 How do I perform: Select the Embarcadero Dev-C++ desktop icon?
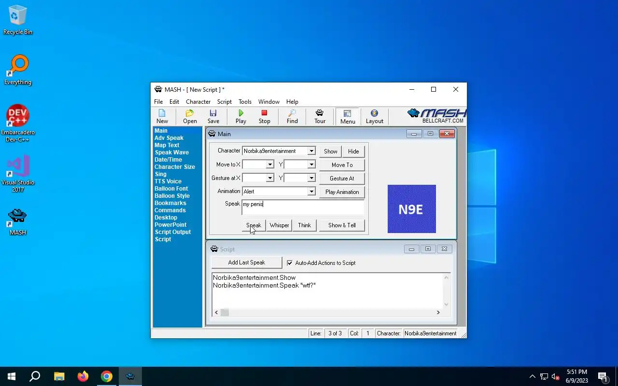(x=18, y=124)
